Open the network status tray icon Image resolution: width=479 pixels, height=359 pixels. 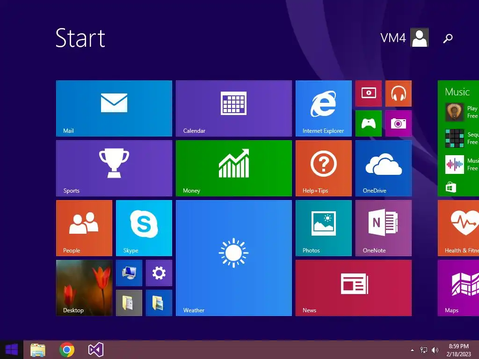(424, 350)
